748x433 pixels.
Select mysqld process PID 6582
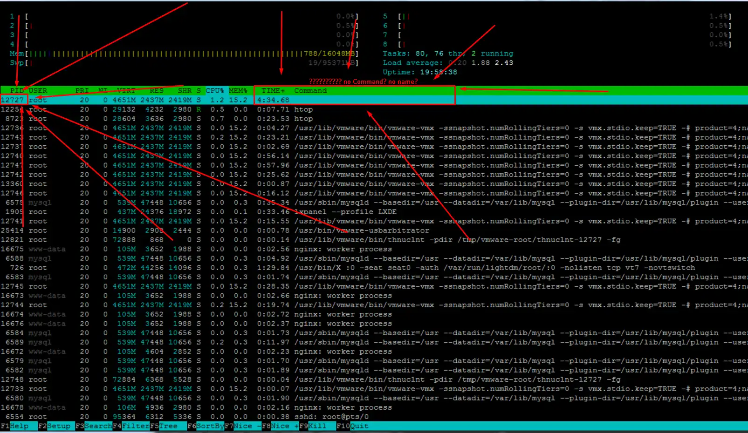(x=374, y=370)
